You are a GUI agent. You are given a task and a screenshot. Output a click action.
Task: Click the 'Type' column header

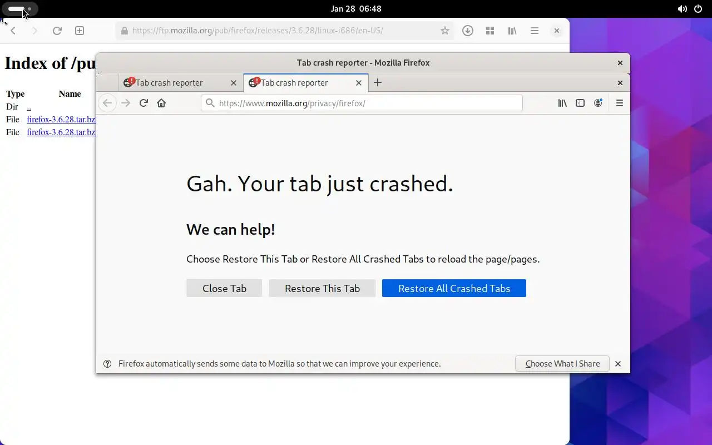(16, 93)
